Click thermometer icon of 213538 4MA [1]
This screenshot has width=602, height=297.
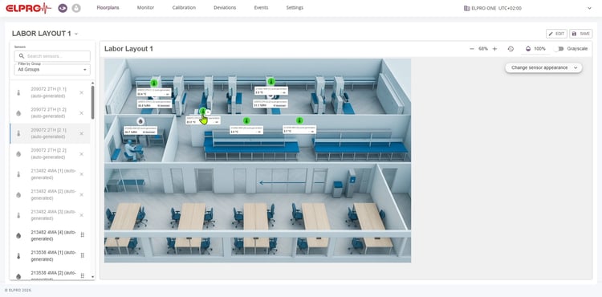point(18,256)
